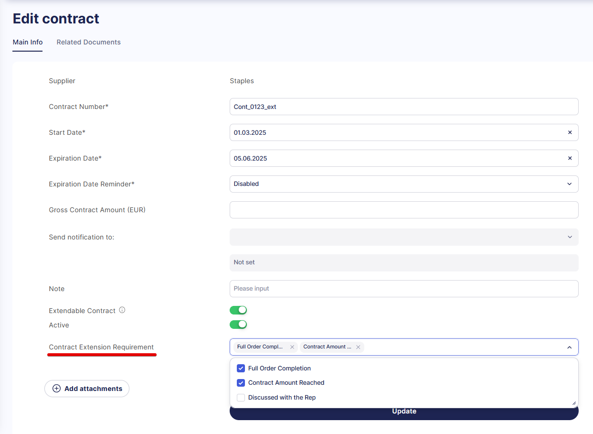Click the info icon next to Extendable Contract

(x=122, y=310)
